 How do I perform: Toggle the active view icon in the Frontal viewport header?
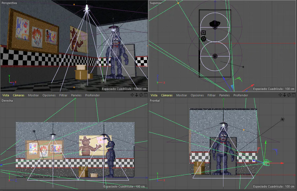(294, 95)
